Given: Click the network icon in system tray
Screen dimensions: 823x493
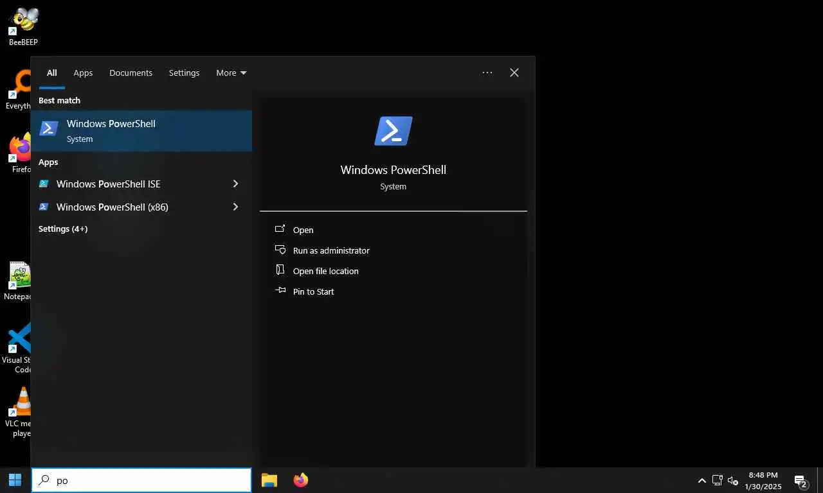Looking at the screenshot, I should coord(718,480).
